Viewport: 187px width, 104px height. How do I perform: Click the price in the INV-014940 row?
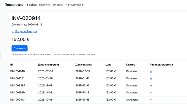[111, 71]
